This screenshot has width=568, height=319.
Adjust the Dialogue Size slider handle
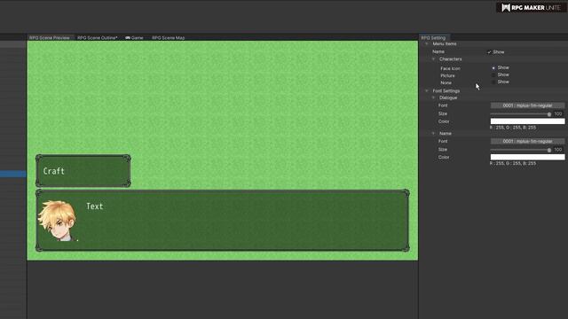click(x=549, y=114)
